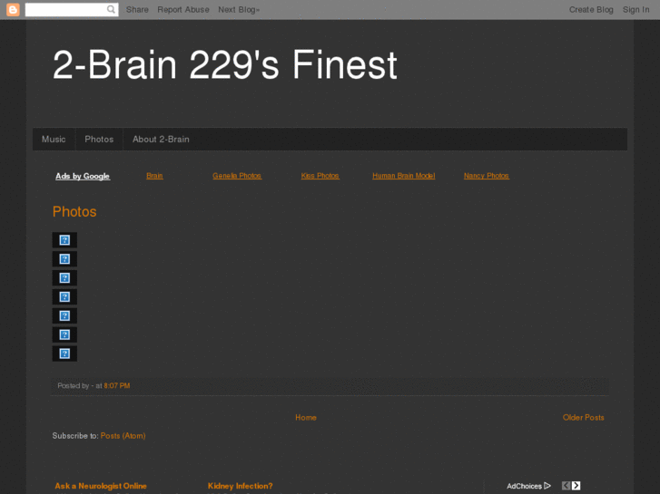Open the Ask a Neurologist Online ad
This screenshot has height=494, width=660.
pyautogui.click(x=101, y=486)
